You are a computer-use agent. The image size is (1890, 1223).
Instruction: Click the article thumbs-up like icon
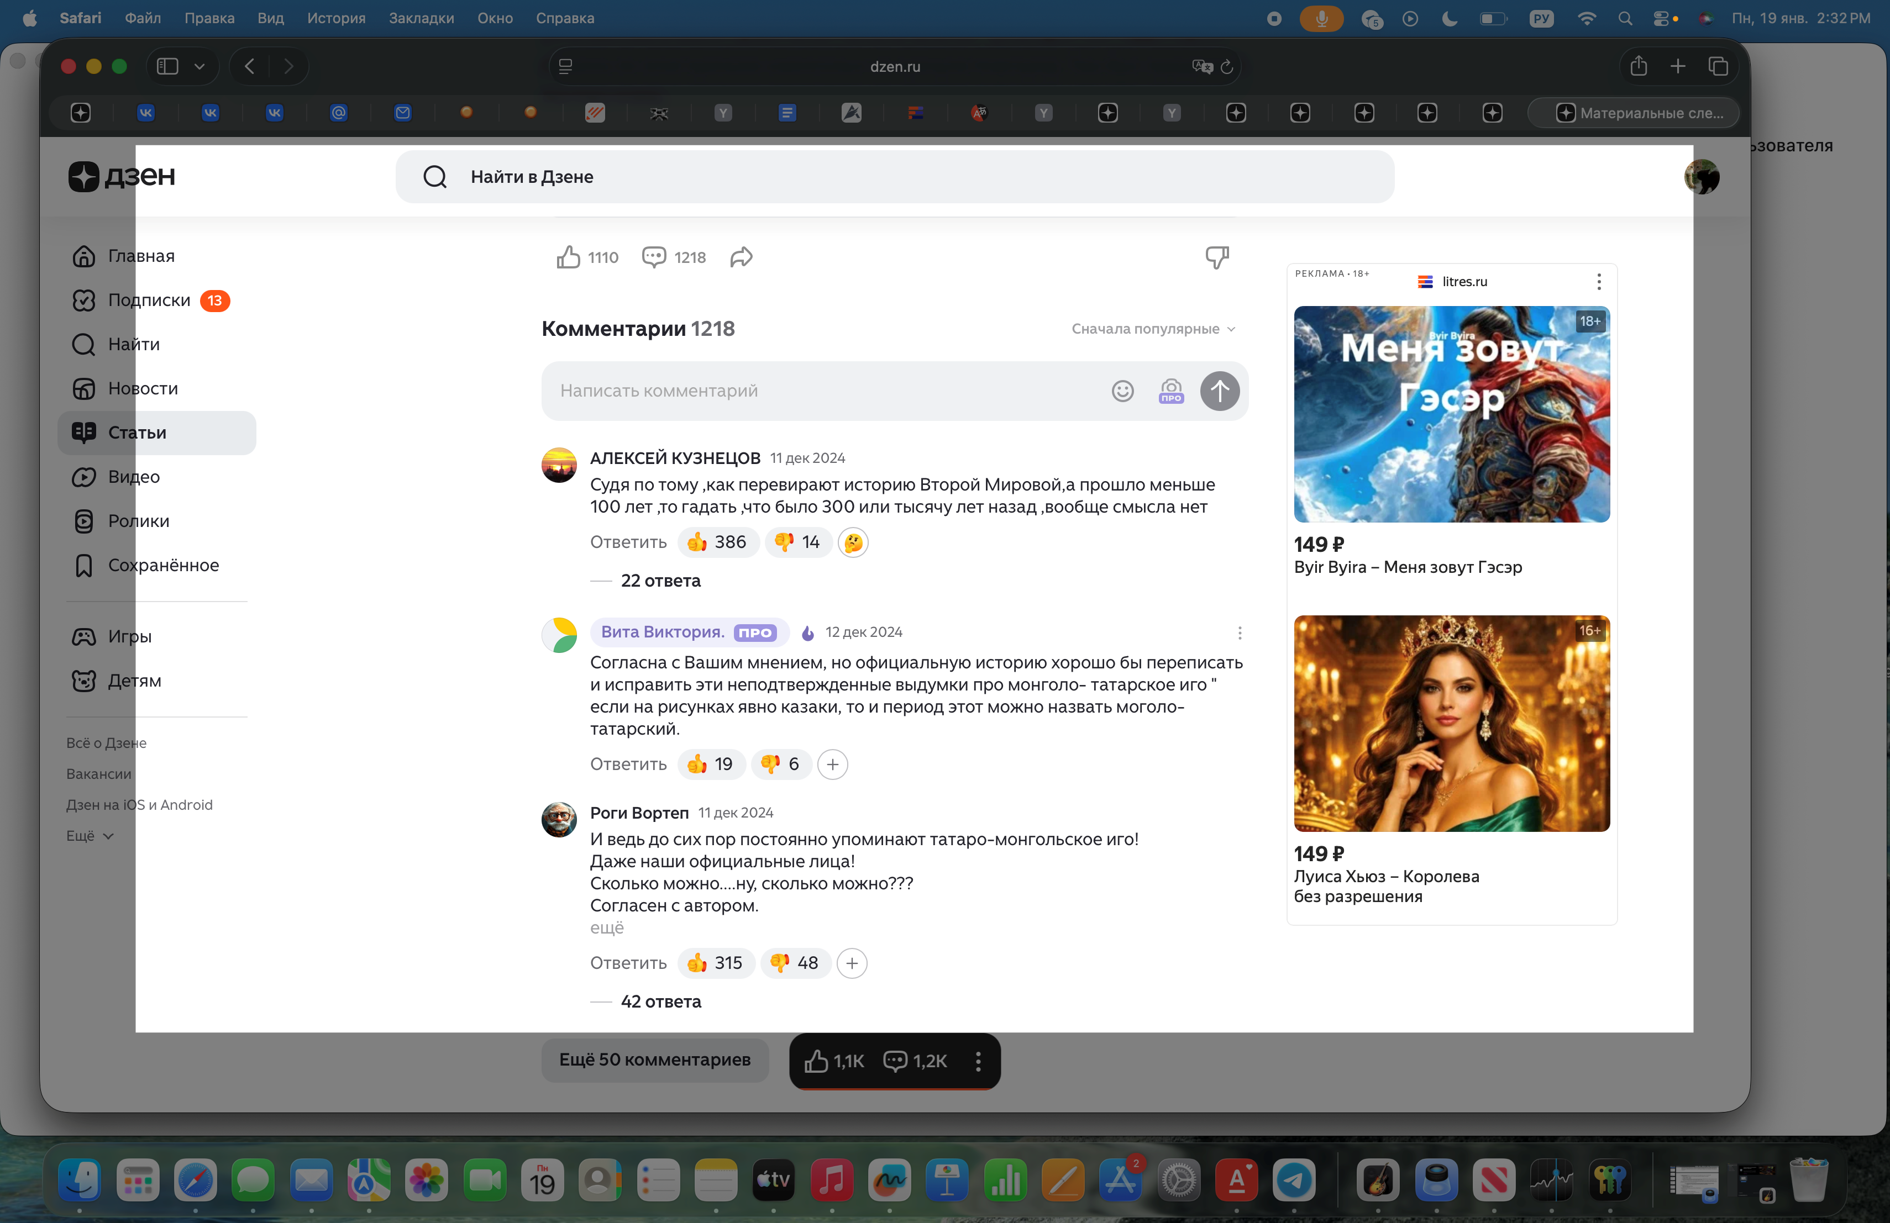[568, 257]
